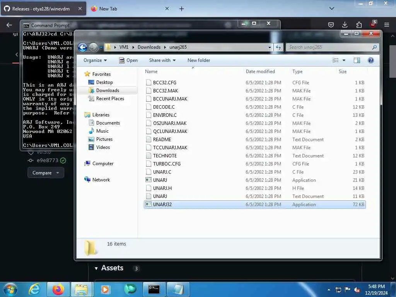Select the TECHNOTE text document

165,156
